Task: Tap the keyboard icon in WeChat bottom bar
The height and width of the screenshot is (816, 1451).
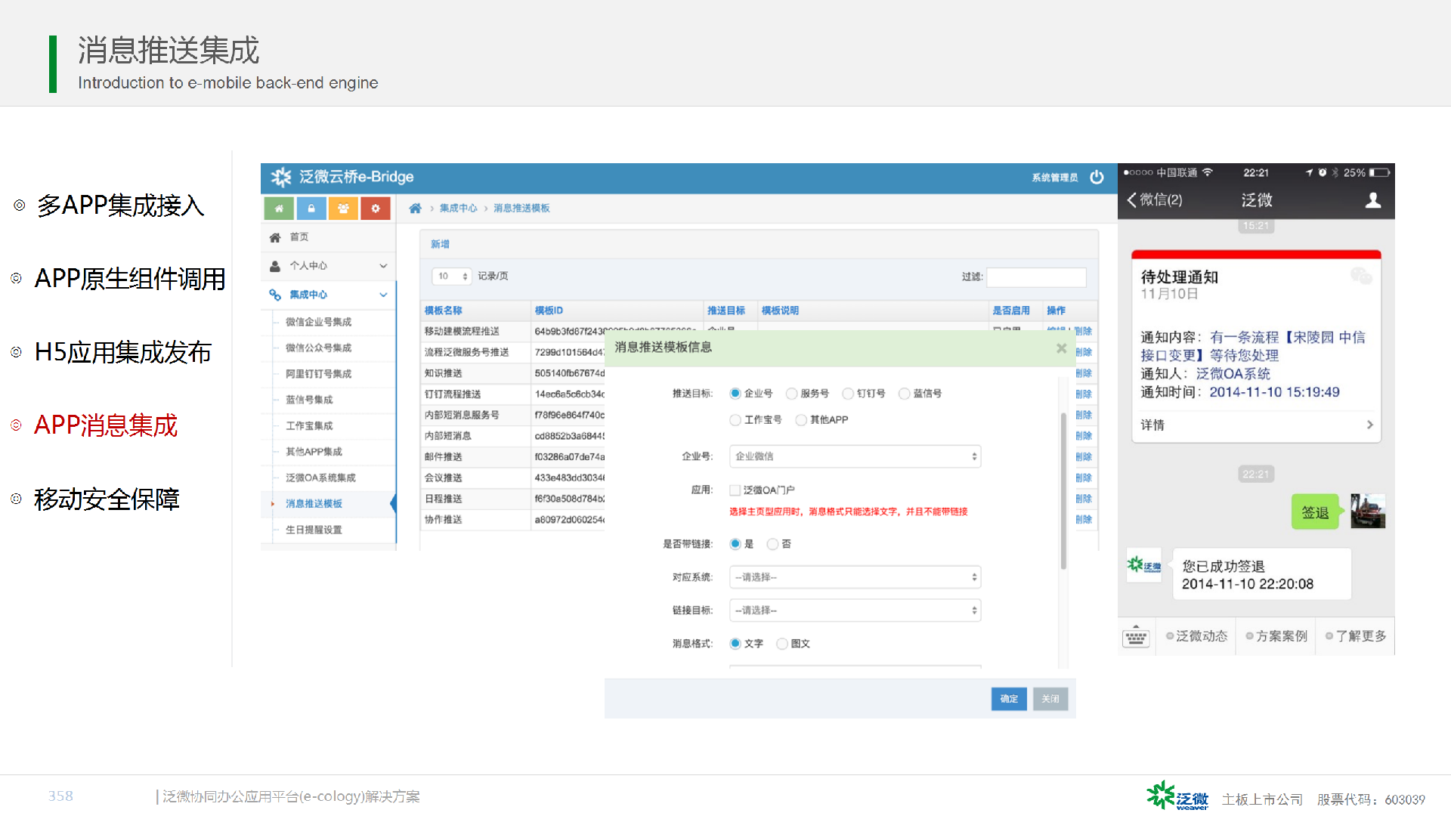Action: [1136, 637]
